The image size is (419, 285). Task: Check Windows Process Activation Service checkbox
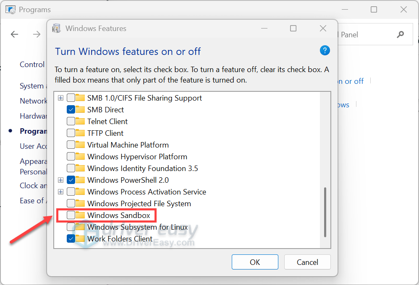click(71, 192)
